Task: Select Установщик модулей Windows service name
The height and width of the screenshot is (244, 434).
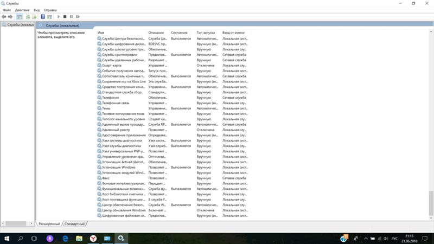Action: point(124,172)
